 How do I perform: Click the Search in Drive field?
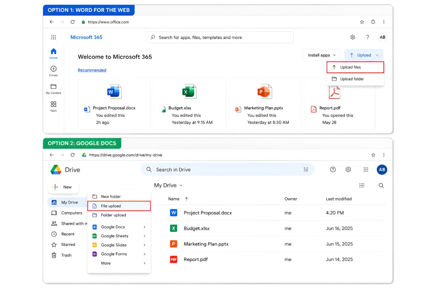(x=228, y=169)
